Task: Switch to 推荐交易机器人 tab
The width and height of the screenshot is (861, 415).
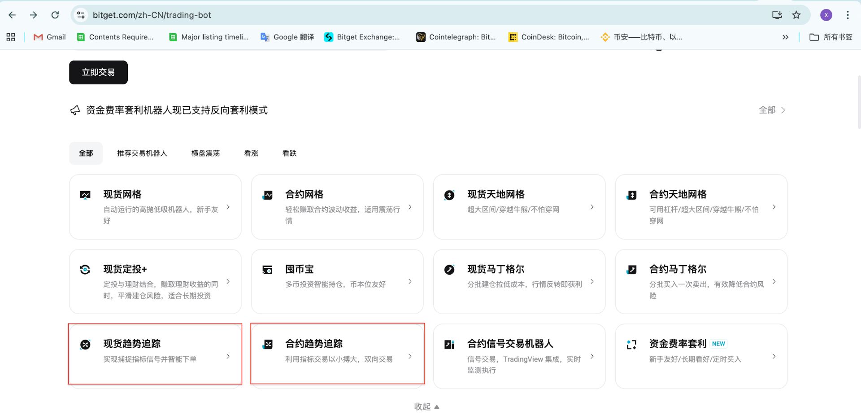Action: pyautogui.click(x=142, y=153)
